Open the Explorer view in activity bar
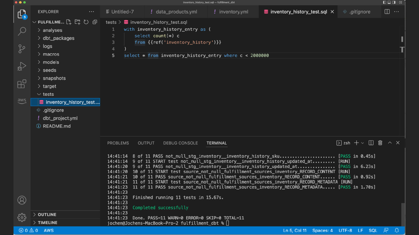The width and height of the screenshot is (419, 235). (x=22, y=14)
